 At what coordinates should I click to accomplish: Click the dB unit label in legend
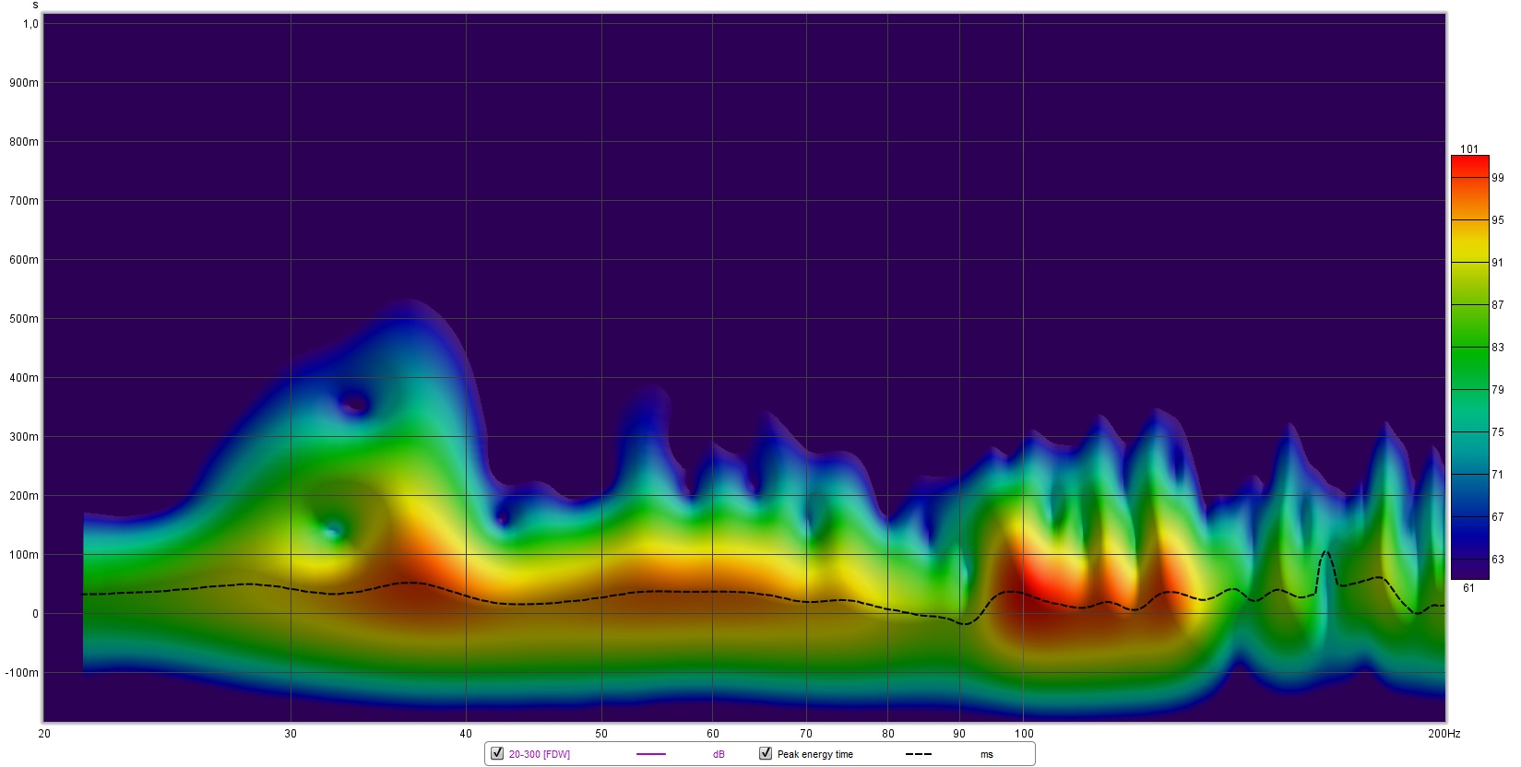point(719,755)
